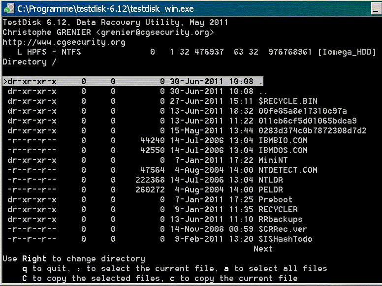Click the minimize button in title bar
Screen dimensions: 382x286
click(377, 8)
